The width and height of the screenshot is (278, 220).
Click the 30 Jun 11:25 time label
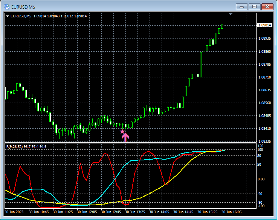(63, 212)
